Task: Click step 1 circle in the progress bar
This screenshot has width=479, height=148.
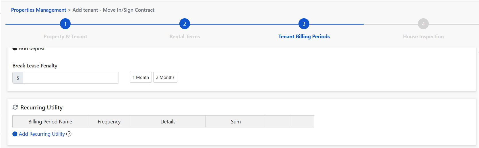Action: tap(65, 24)
